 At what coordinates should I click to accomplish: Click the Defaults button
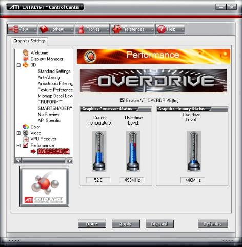(213, 224)
